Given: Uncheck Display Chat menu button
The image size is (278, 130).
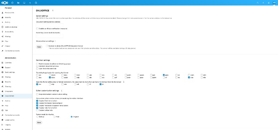Looking at the screenshot, I should (x=37, y=101).
